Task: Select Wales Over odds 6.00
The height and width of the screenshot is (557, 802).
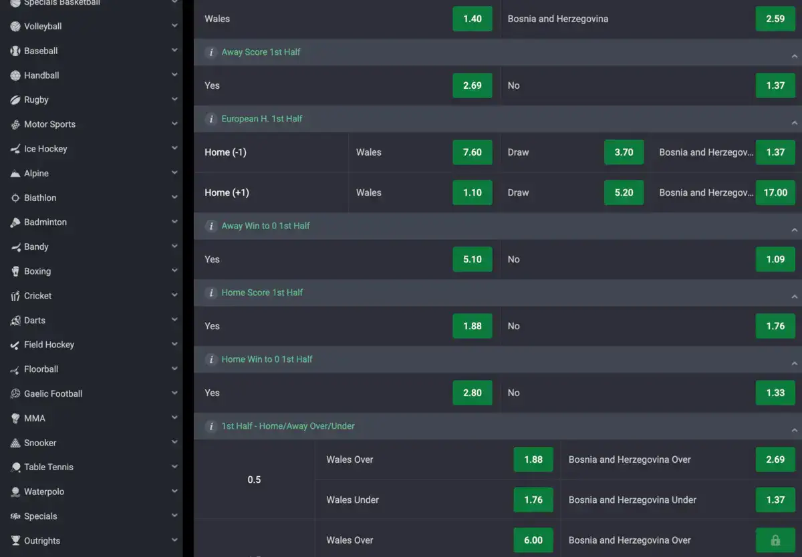Action: click(x=533, y=540)
